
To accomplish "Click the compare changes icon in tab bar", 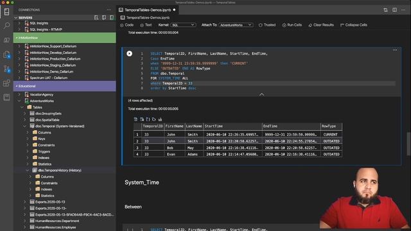I will point(385,10).
